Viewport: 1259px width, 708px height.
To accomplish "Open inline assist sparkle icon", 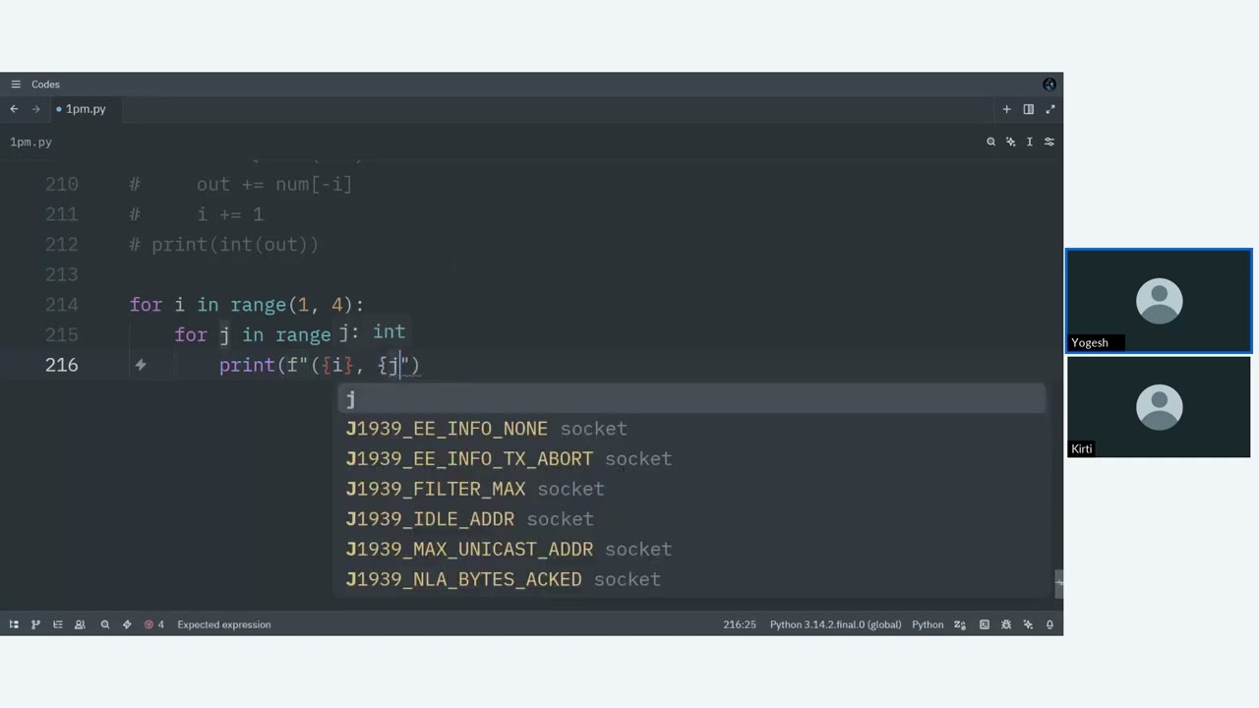I will [x=1010, y=142].
